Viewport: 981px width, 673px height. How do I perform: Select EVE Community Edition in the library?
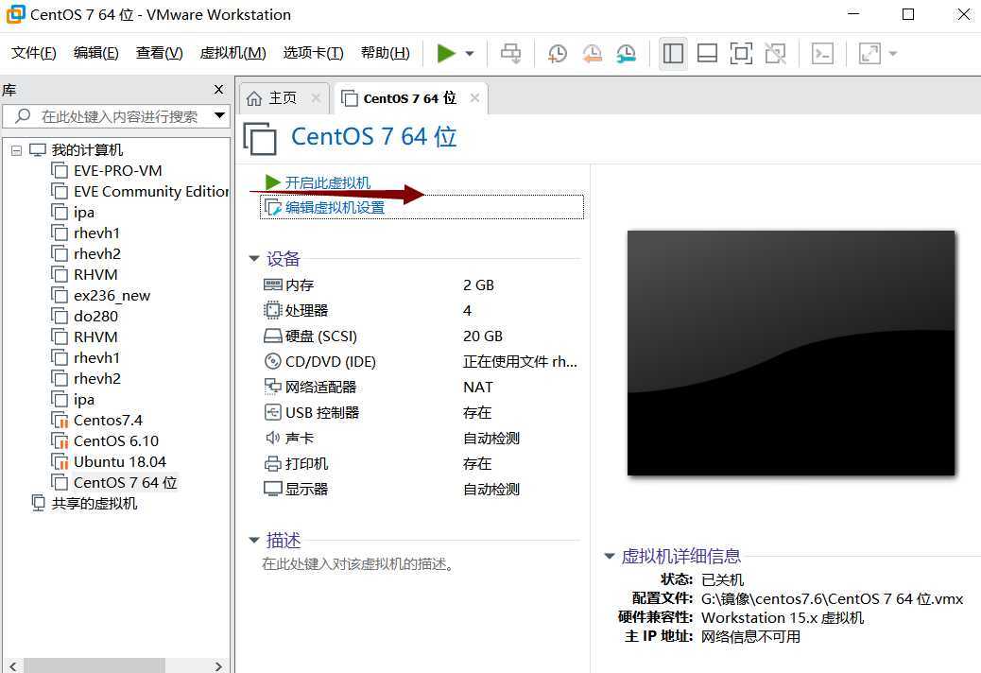(x=151, y=191)
